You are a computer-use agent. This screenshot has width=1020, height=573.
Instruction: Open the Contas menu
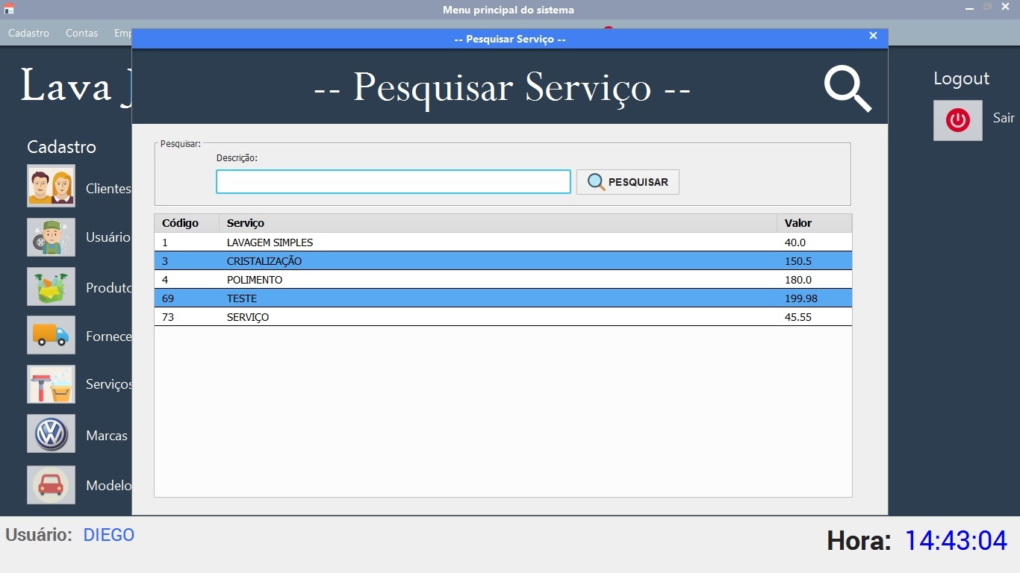(81, 33)
